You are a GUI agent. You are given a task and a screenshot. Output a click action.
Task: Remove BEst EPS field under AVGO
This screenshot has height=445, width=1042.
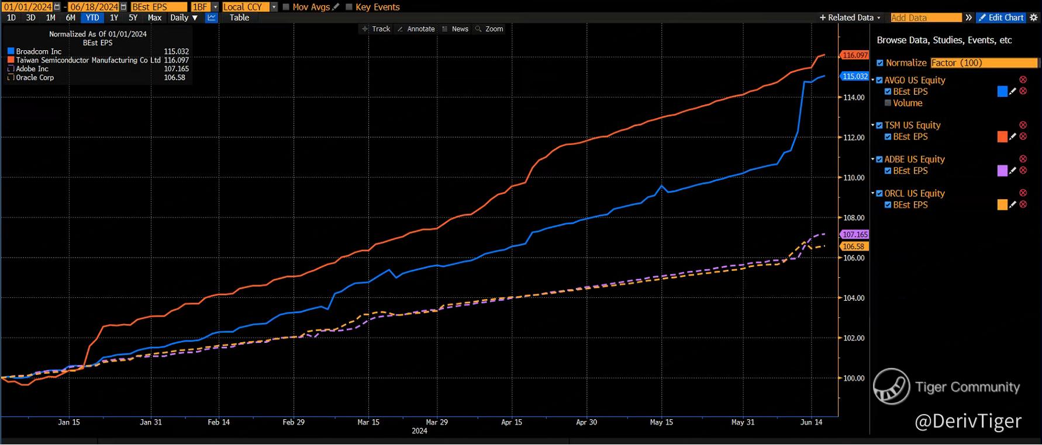[1023, 91]
